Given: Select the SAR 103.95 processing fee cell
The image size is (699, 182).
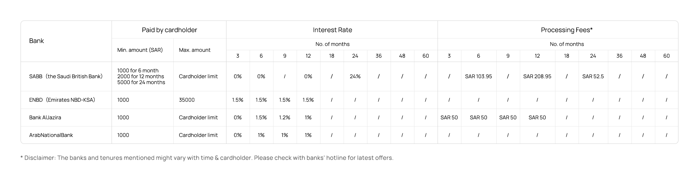Looking at the screenshot, I should point(478,77).
